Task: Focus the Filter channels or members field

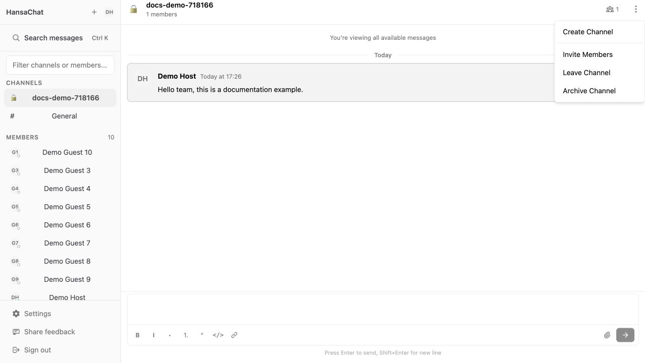Action: coord(60,65)
